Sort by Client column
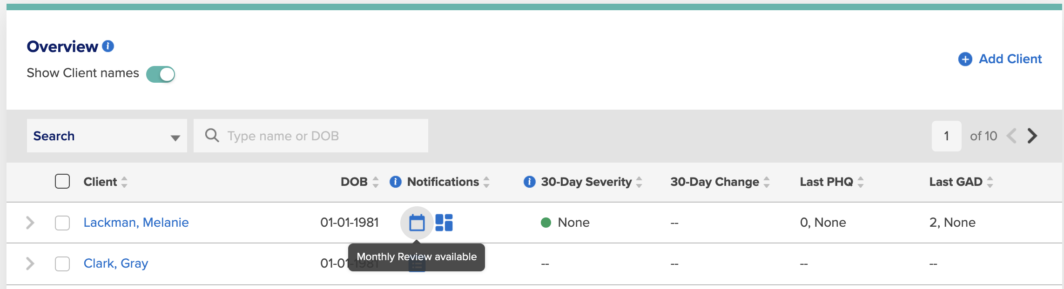 pyautogui.click(x=124, y=182)
